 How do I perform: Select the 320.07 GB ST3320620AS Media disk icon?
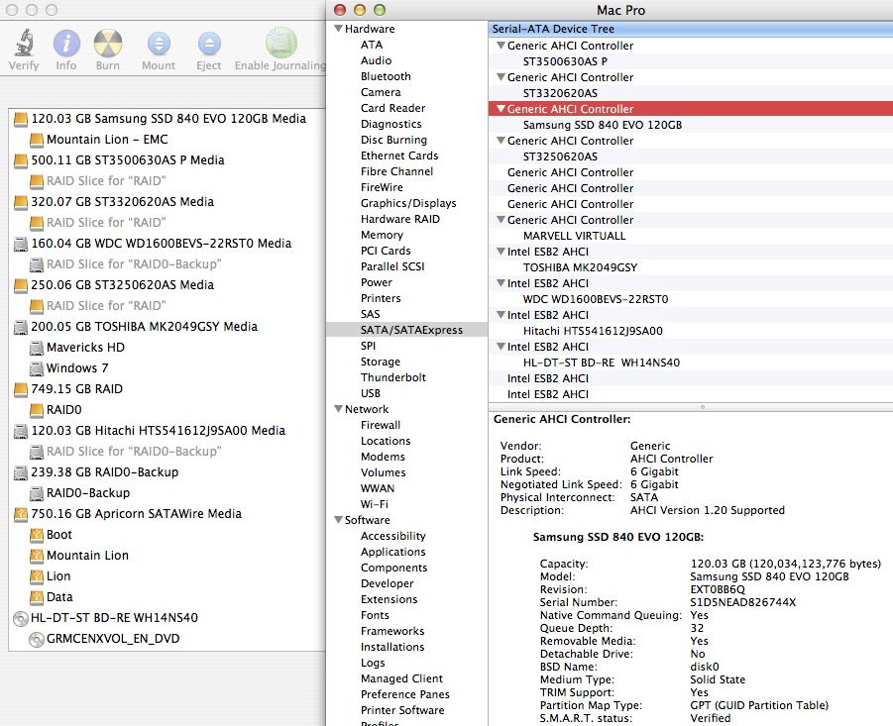pyautogui.click(x=21, y=202)
